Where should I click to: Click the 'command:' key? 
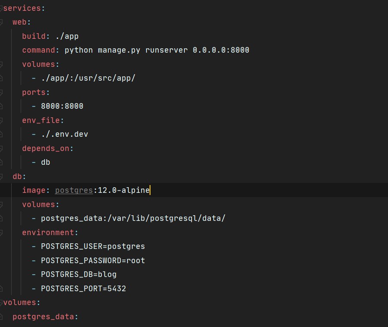click(x=41, y=50)
